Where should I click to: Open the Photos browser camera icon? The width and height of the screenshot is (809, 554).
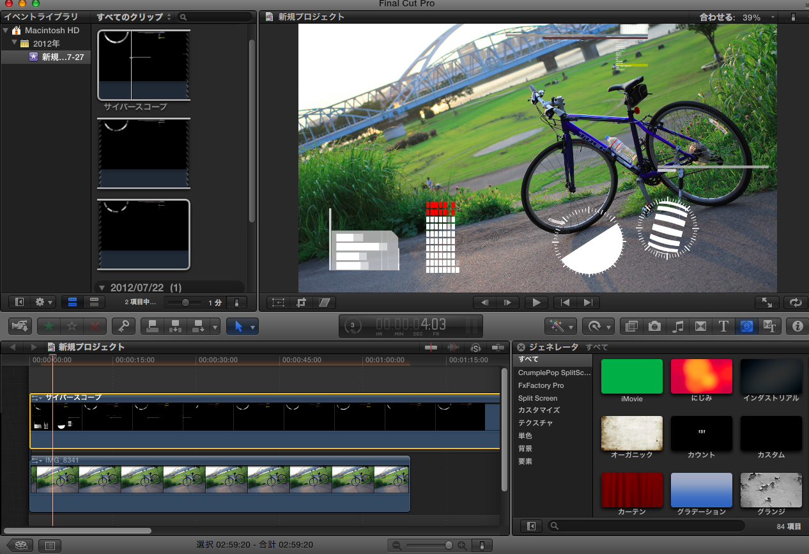tap(654, 326)
